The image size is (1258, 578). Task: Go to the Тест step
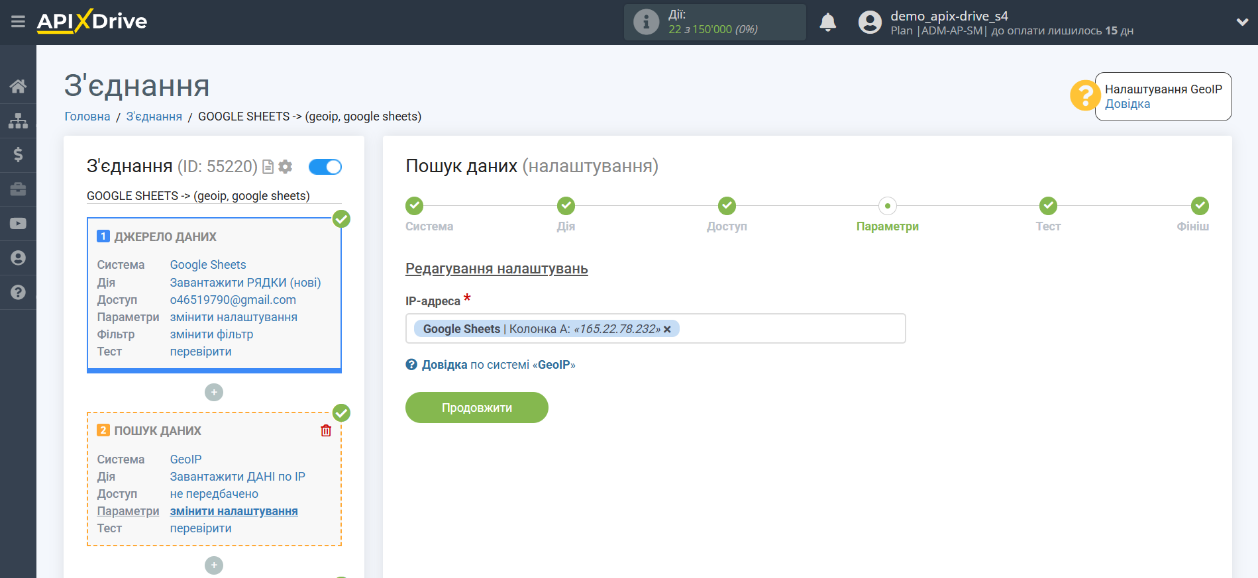(x=1048, y=206)
